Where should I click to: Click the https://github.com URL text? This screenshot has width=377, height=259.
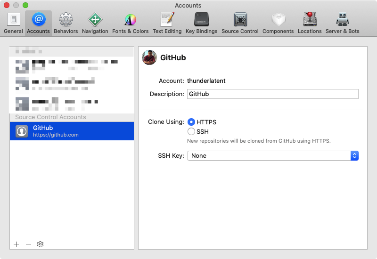(56, 135)
